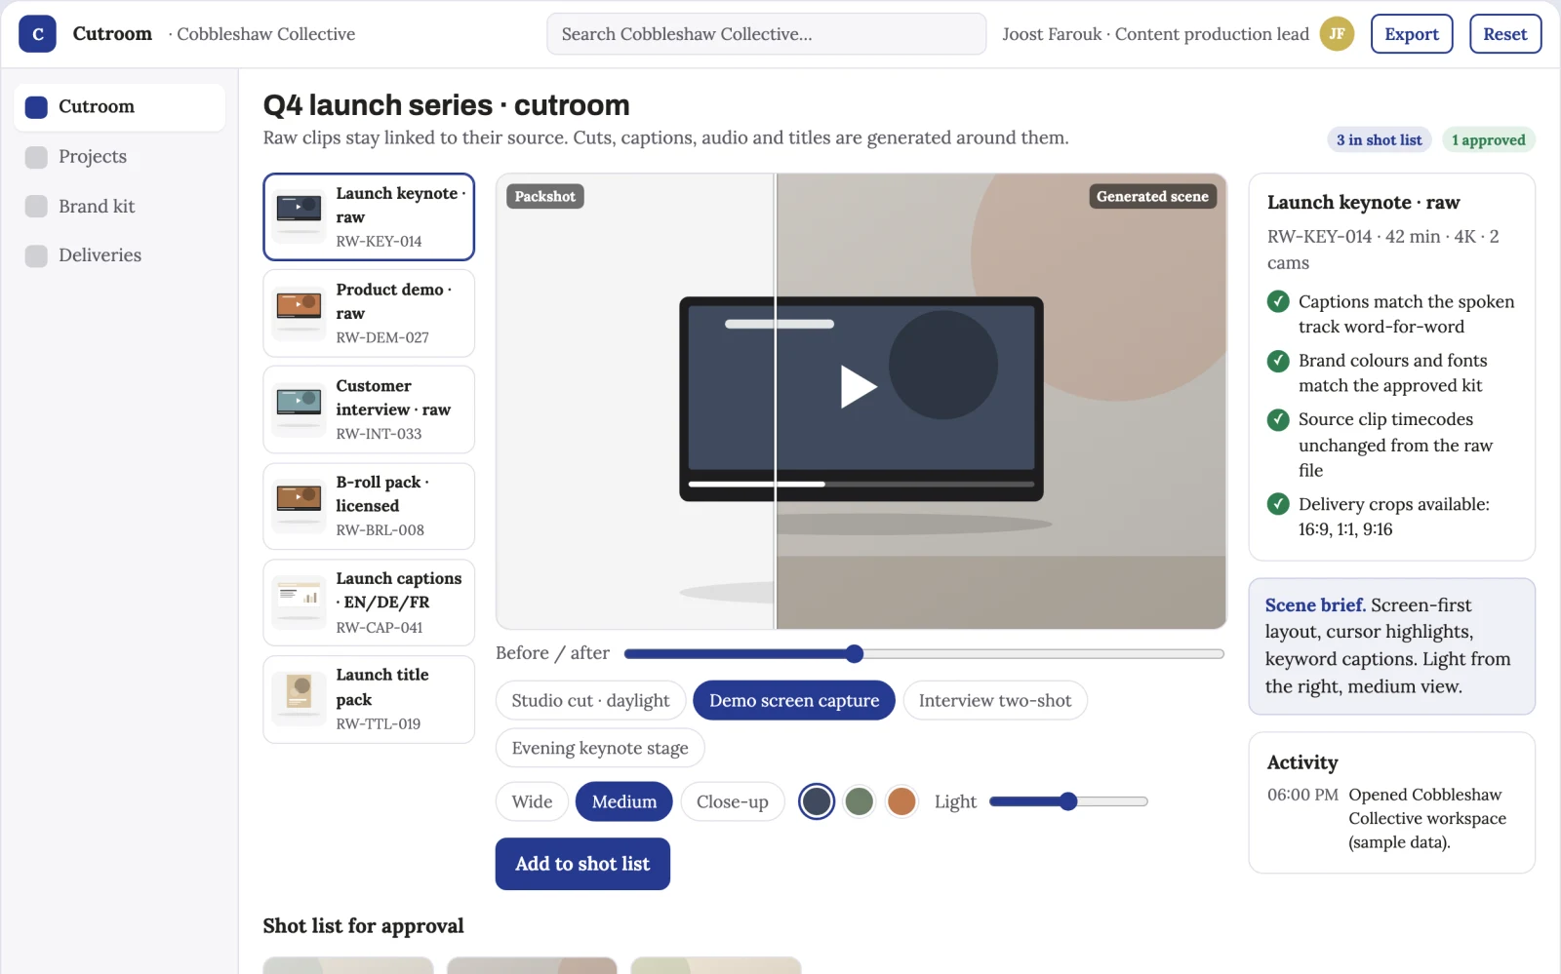The width and height of the screenshot is (1561, 974).
Task: Focus the Search Cobbleshaw Collective field
Action: 767,34
